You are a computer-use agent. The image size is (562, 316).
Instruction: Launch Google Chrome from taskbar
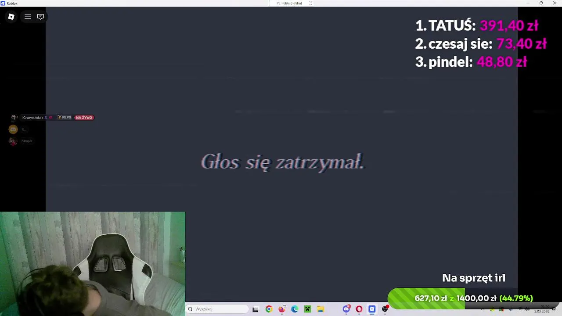tap(269, 309)
